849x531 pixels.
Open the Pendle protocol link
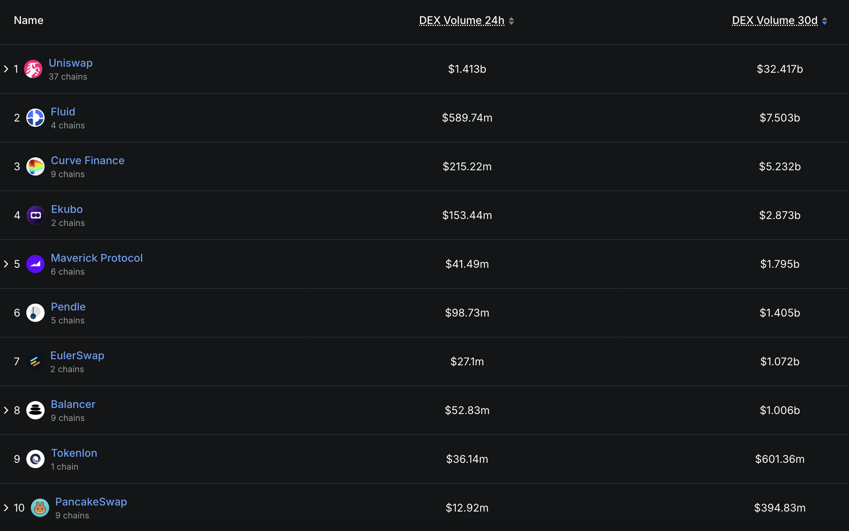[x=68, y=307]
